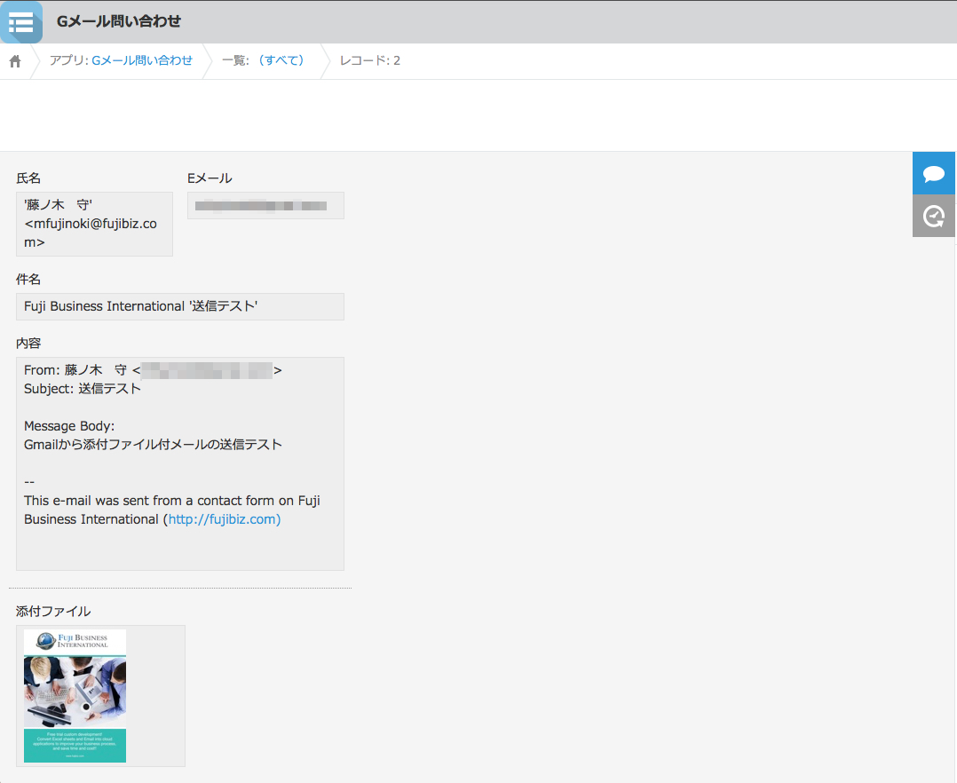Go to portal via home icon

coord(15,61)
